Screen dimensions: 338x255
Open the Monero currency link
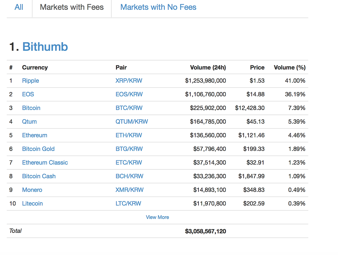coord(32,190)
